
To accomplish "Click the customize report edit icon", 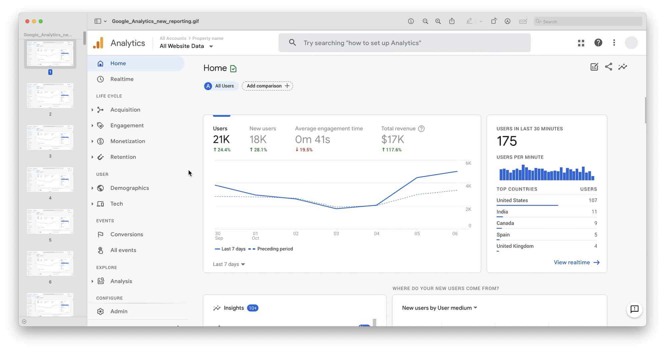I will [x=594, y=67].
